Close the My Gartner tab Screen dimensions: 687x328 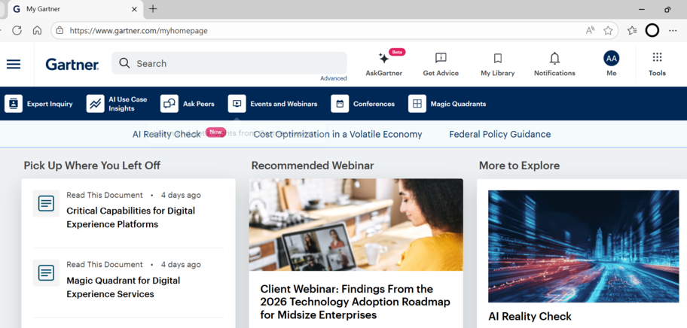coord(135,9)
